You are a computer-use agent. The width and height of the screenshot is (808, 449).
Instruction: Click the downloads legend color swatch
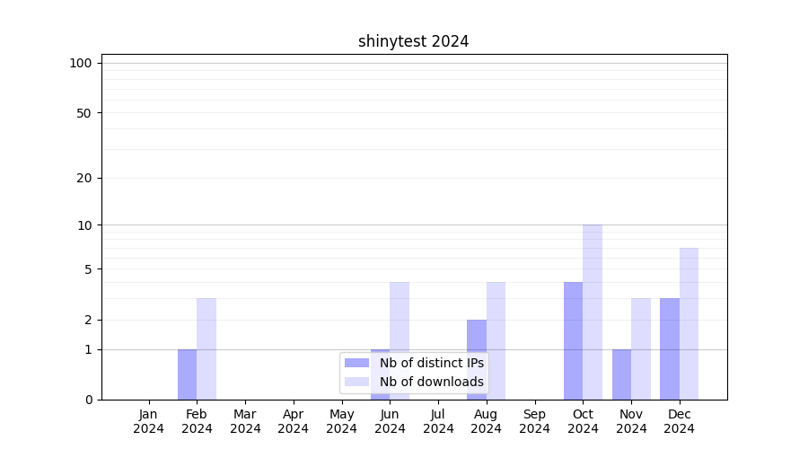point(356,382)
